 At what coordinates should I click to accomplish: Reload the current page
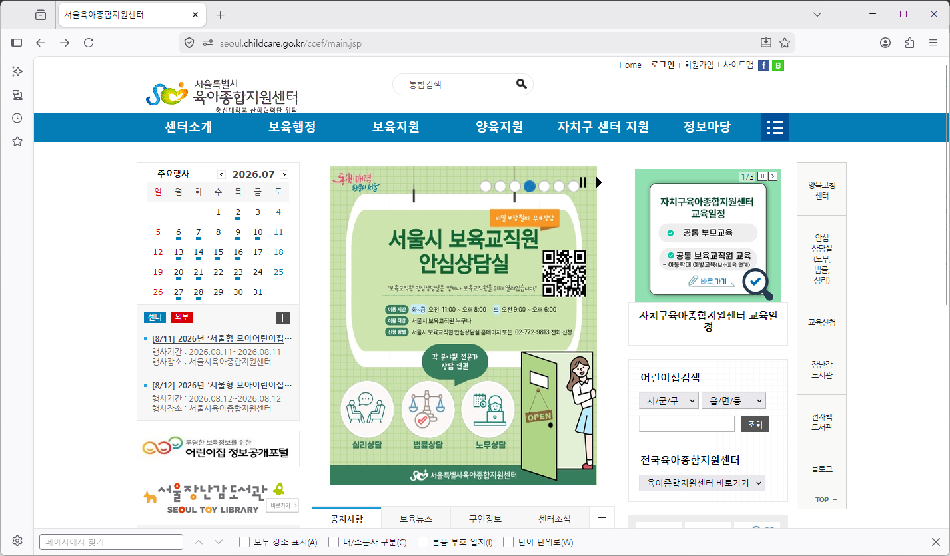[89, 43]
